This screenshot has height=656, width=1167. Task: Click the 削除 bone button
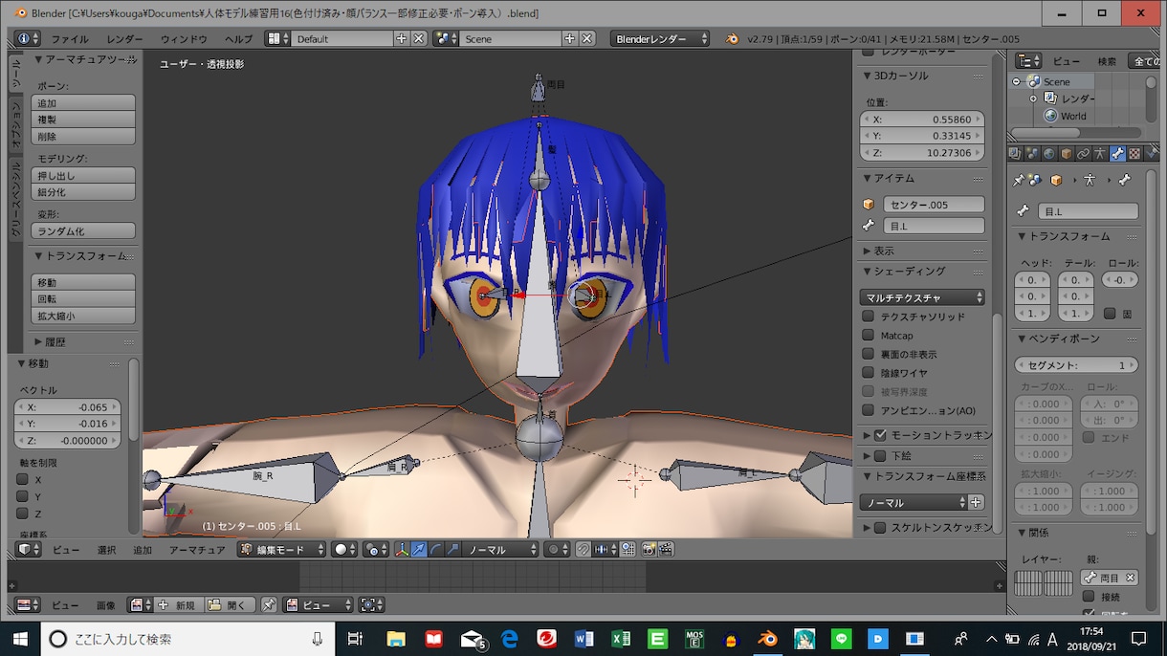(x=83, y=137)
